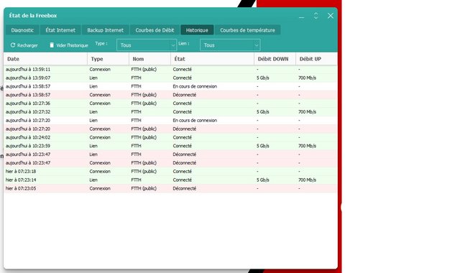Click the Vider l'historique trash icon
This screenshot has height=273, width=460.
click(x=52, y=45)
